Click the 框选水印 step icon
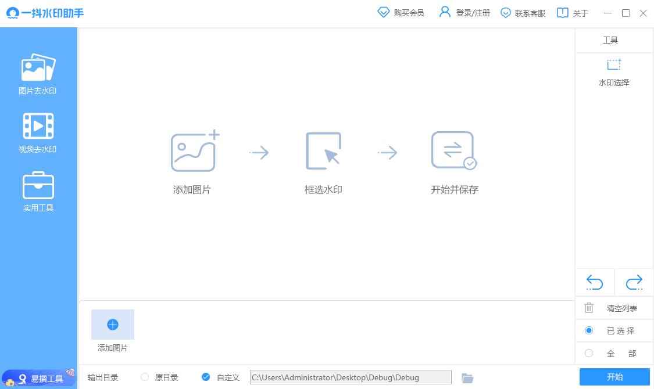654x389 pixels. coord(324,151)
